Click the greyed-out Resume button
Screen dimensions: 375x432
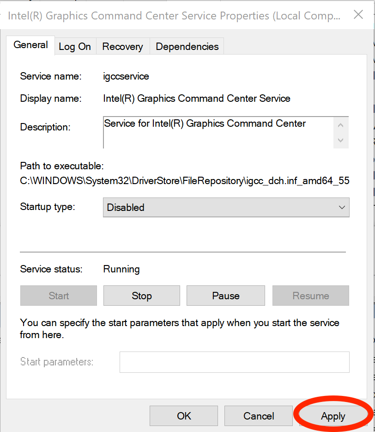coord(311,296)
